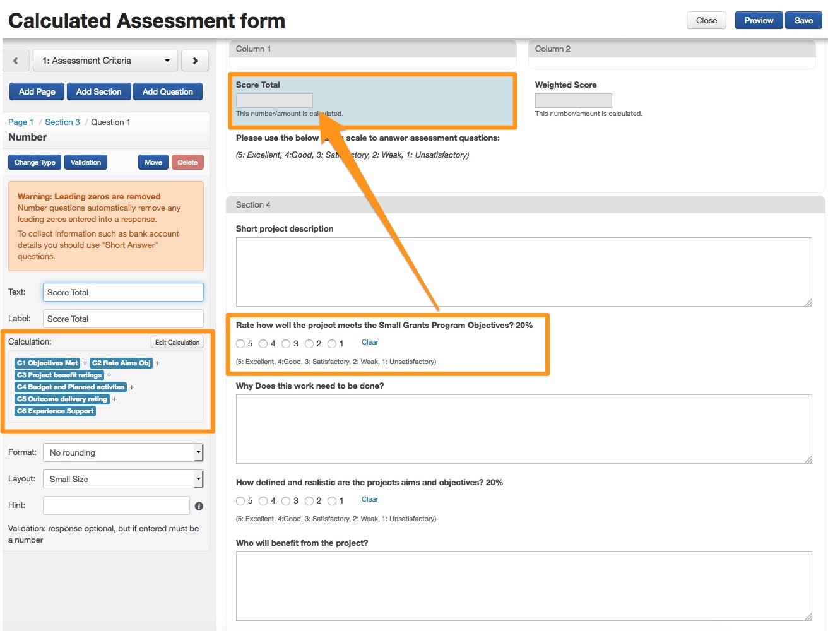Expand the Layout dropdown showing Small Size
828x631 pixels.
tap(122, 479)
